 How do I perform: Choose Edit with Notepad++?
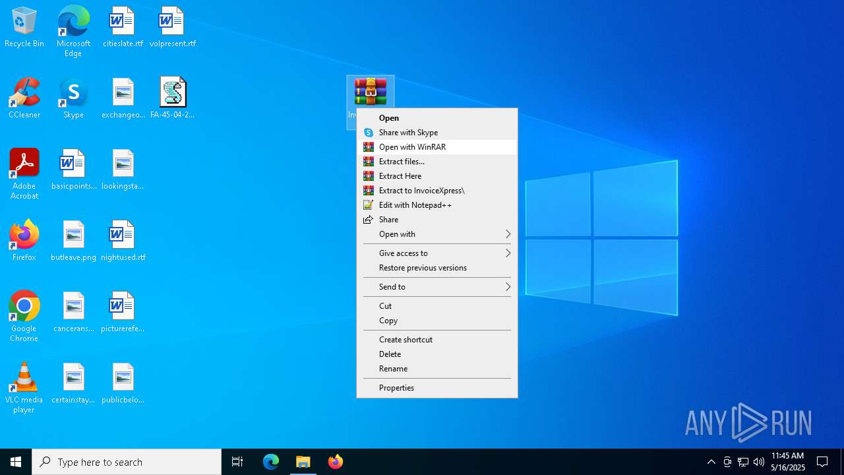pos(437,205)
